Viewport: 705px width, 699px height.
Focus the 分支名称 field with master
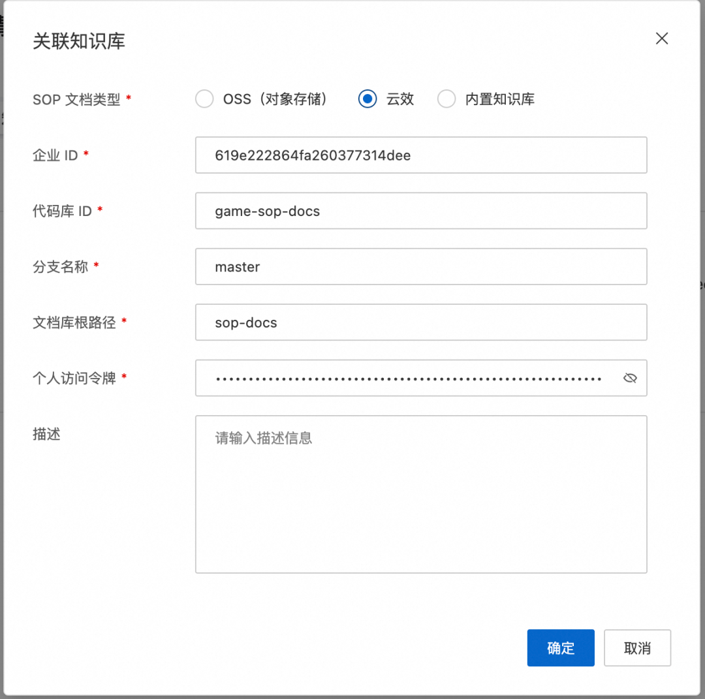pyautogui.click(x=421, y=266)
